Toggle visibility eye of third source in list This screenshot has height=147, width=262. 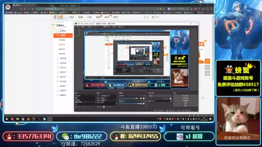pos(98,100)
